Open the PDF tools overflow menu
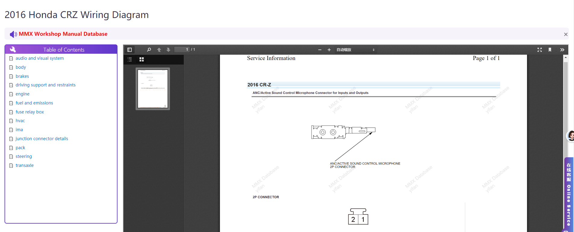The image size is (574, 232). (x=562, y=50)
